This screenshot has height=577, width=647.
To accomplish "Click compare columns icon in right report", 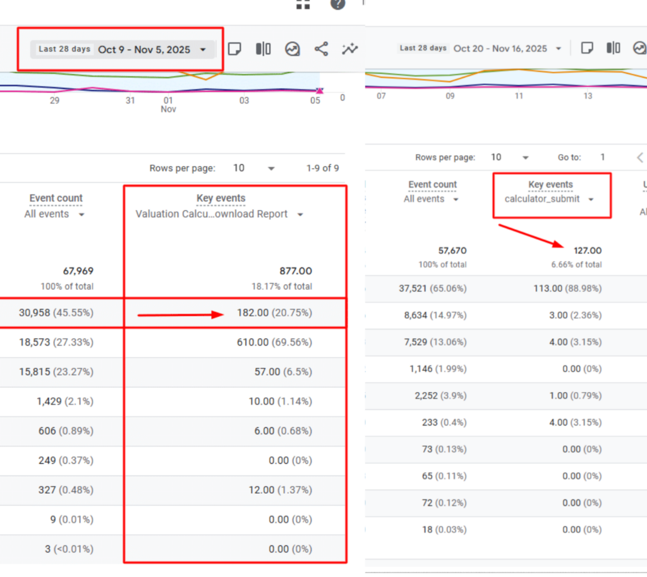I will (613, 48).
